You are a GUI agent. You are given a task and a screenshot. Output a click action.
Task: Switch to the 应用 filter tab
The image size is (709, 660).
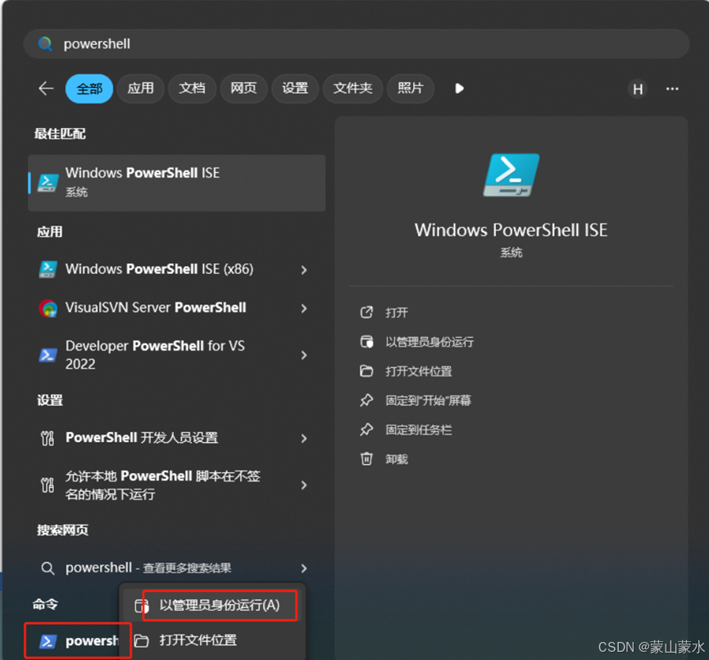click(140, 89)
